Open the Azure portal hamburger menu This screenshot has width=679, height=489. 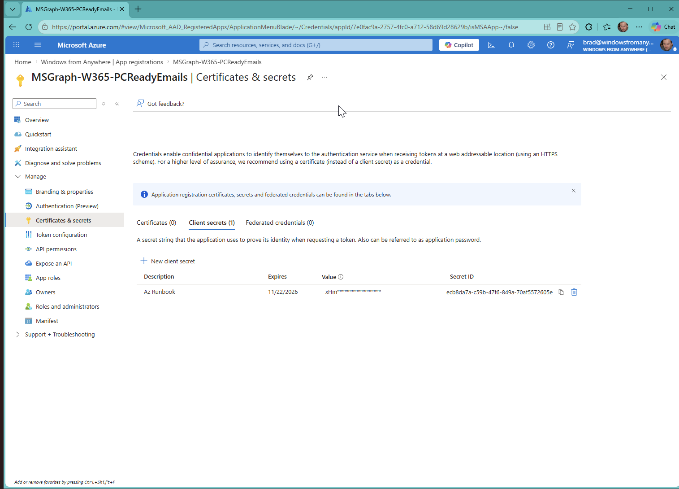tap(38, 45)
